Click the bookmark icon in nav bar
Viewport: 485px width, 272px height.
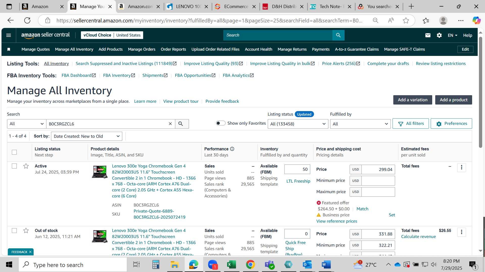click(9, 49)
